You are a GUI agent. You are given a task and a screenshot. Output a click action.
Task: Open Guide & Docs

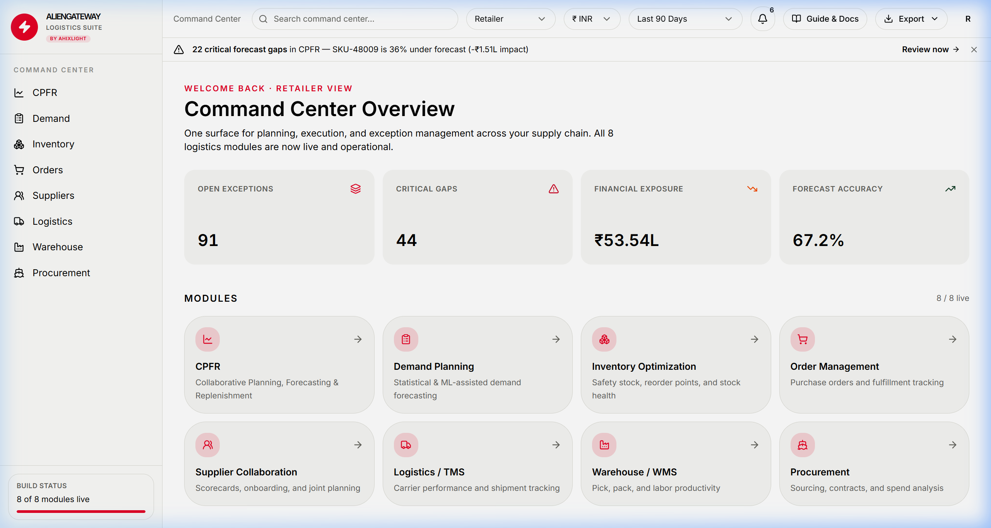click(x=825, y=19)
